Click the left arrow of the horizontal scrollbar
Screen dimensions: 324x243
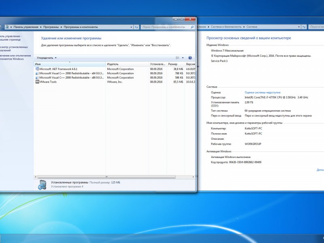click(x=36, y=177)
